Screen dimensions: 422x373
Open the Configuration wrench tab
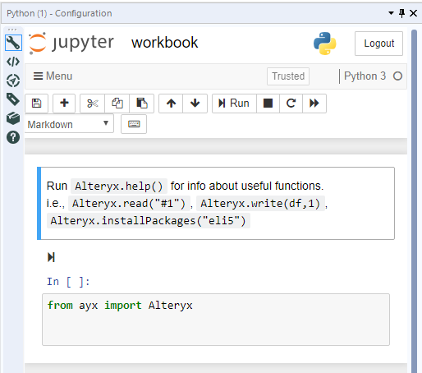(13, 43)
